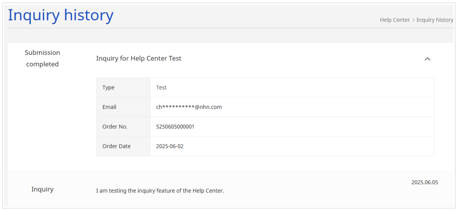Select order number S250605000001

pyautogui.click(x=175, y=126)
